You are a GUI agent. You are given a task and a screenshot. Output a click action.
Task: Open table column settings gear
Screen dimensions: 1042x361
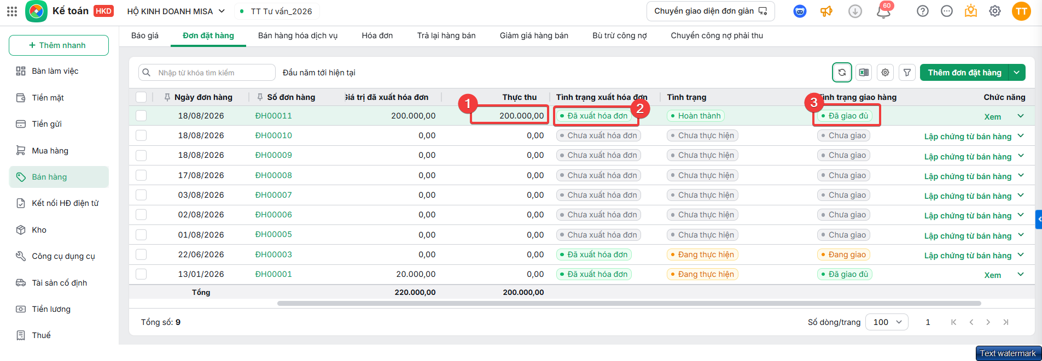tap(886, 72)
